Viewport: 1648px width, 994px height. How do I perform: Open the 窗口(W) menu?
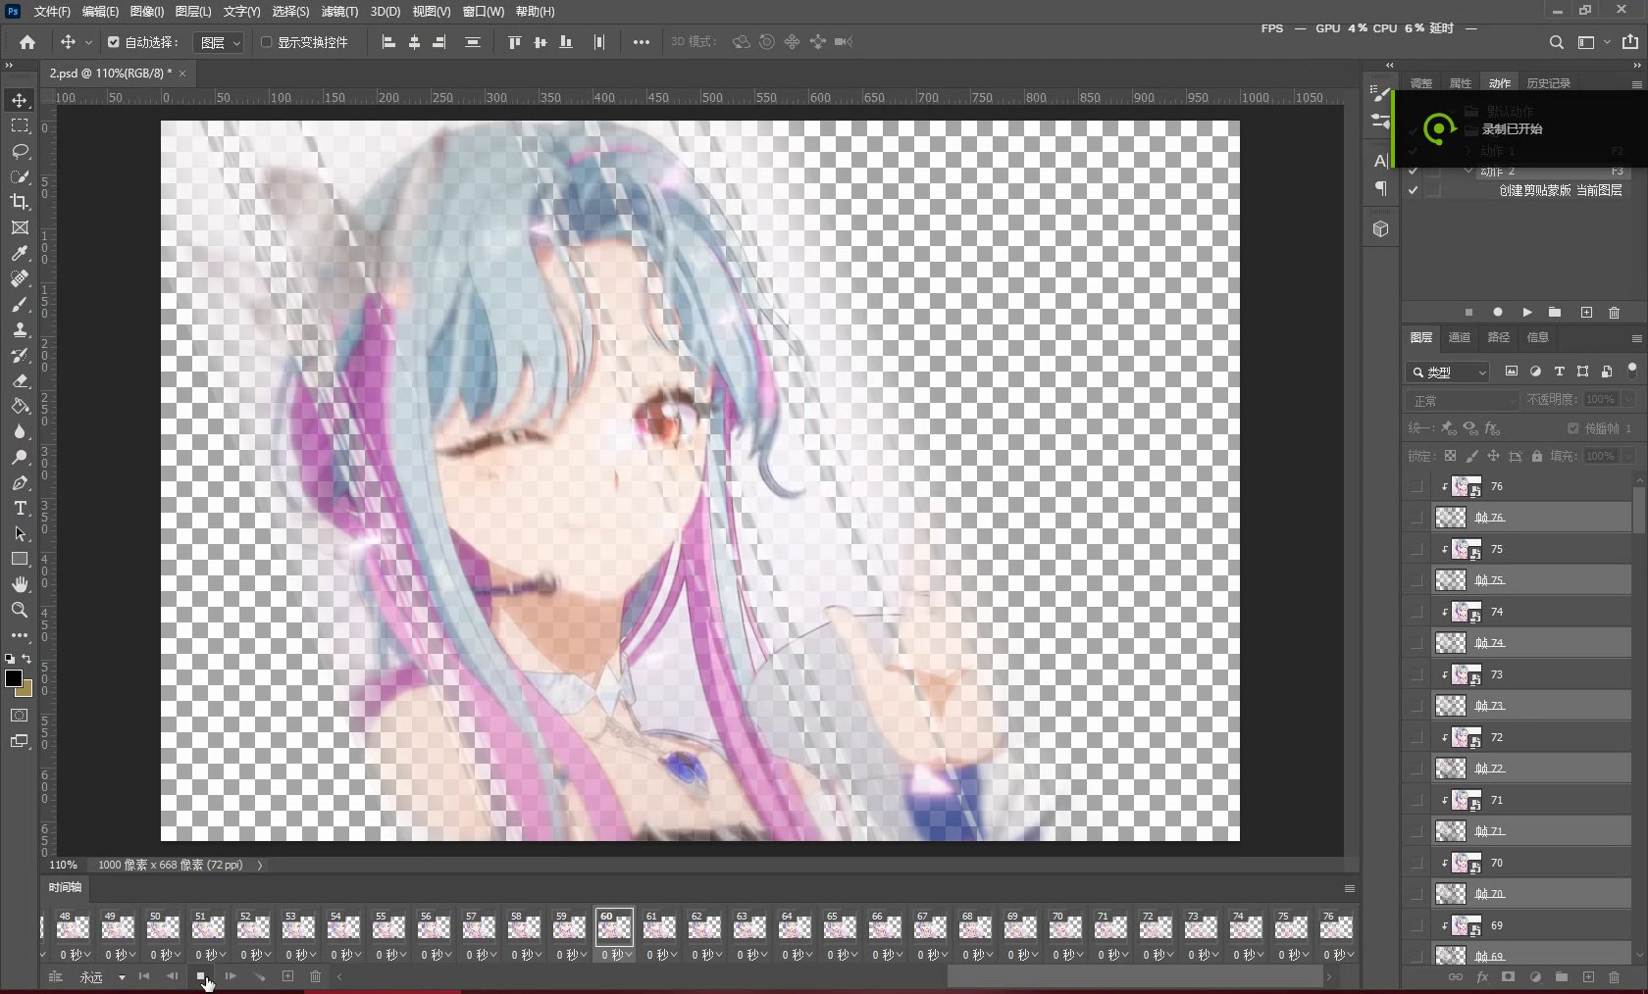483,12
